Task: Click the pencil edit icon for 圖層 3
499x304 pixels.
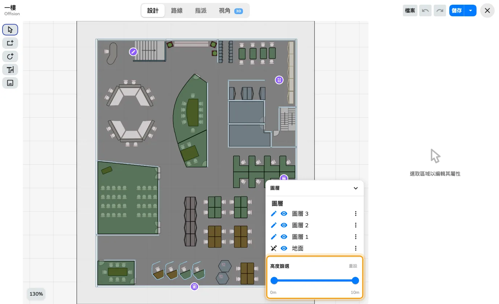Action: [274, 214]
